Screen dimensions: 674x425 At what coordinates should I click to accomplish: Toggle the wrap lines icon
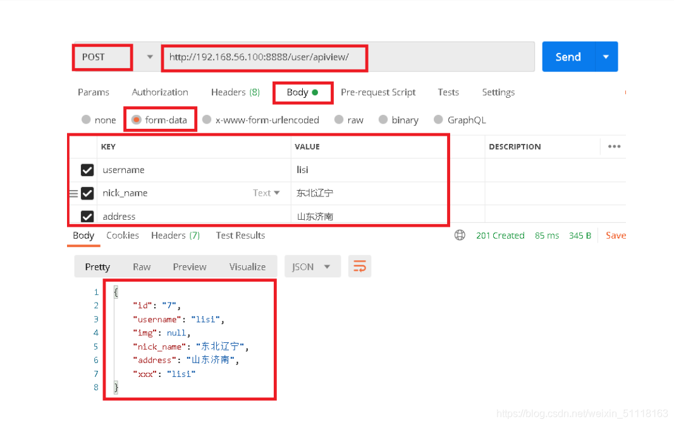click(x=360, y=266)
